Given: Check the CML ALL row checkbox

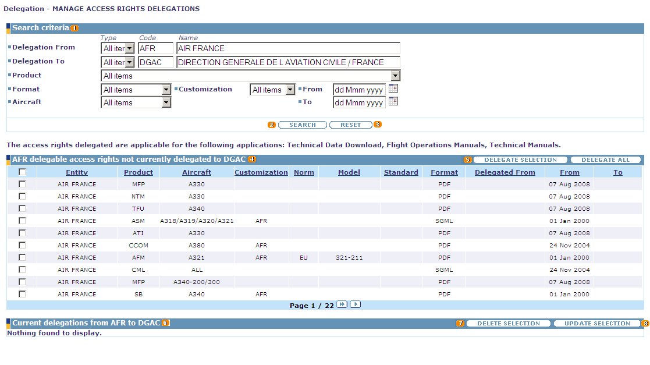Looking at the screenshot, I should click(22, 270).
